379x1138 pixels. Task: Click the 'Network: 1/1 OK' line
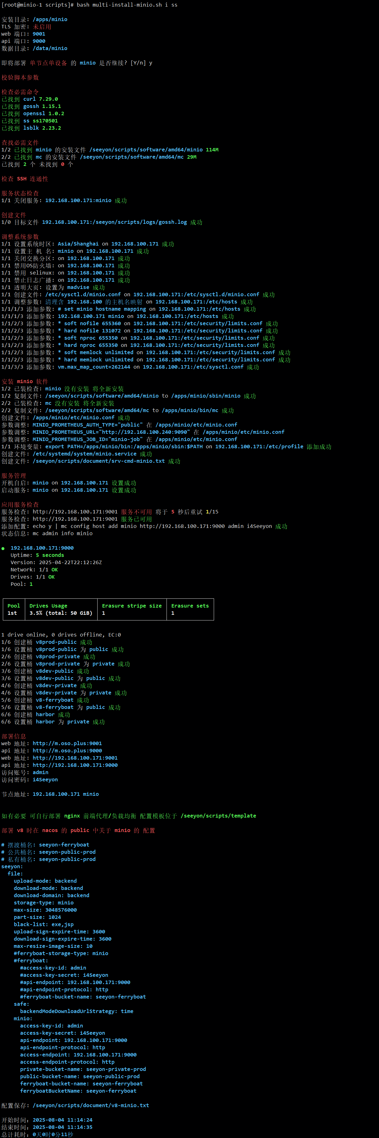pos(34,570)
